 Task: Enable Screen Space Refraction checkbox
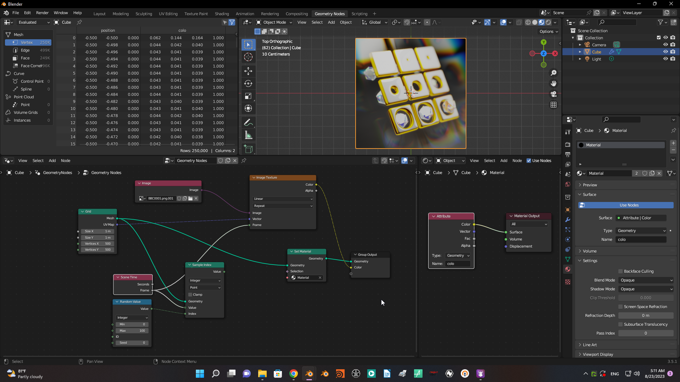point(620,307)
